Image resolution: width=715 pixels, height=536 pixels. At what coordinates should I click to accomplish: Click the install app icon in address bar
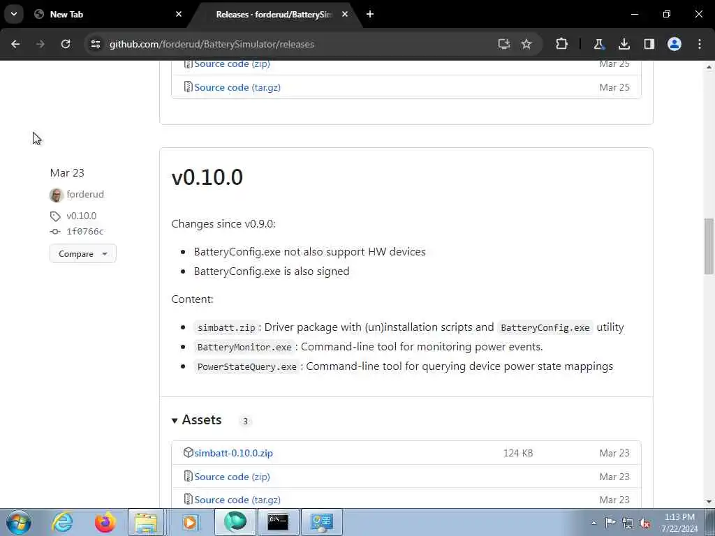pos(504,44)
